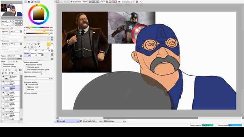Image resolution: width=244 pixels, height=137 pixels.
Task: Click the straight line drawing mode icon
Action: coord(141,2)
